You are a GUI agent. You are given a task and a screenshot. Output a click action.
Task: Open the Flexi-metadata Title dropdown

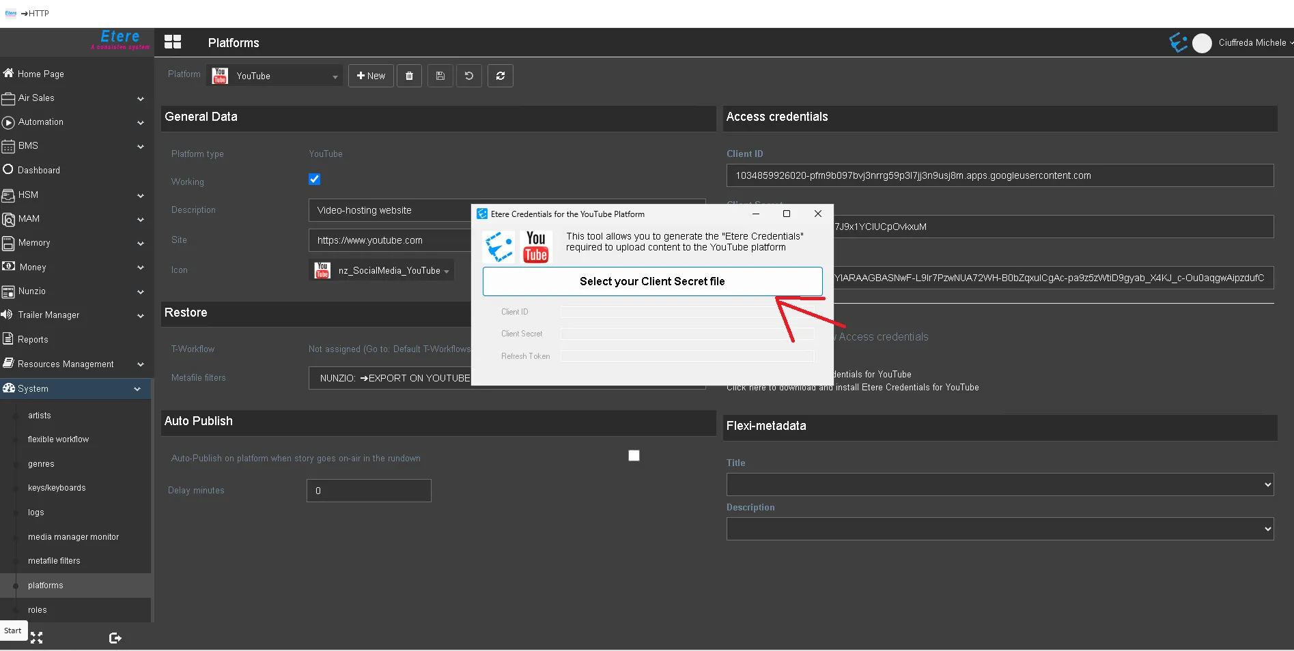[x=1000, y=484]
